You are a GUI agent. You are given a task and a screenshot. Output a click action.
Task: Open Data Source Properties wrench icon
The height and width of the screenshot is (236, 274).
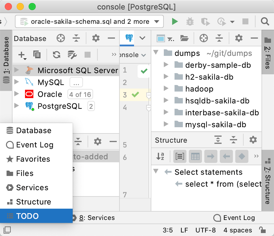72,55
